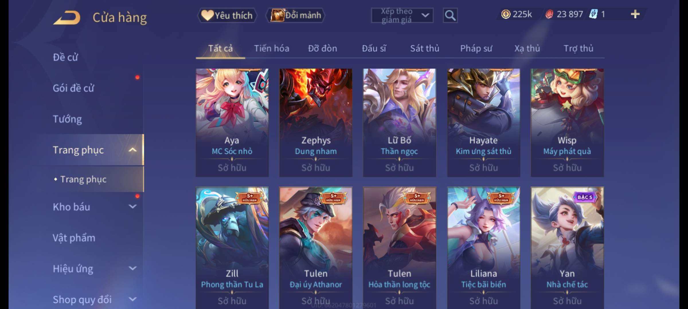Expand the Shop quy đổi section
This screenshot has width=688, height=309.
coord(132,299)
